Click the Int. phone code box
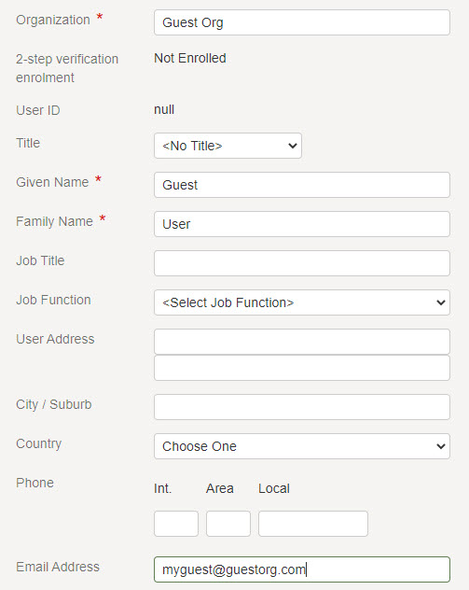Viewport: 469px width, 590px height. click(176, 524)
